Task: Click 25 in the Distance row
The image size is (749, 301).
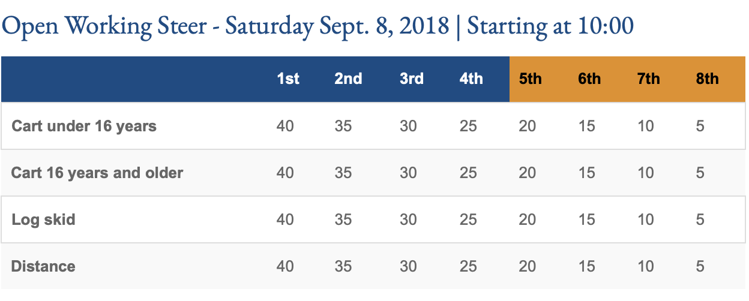Action: point(468,266)
